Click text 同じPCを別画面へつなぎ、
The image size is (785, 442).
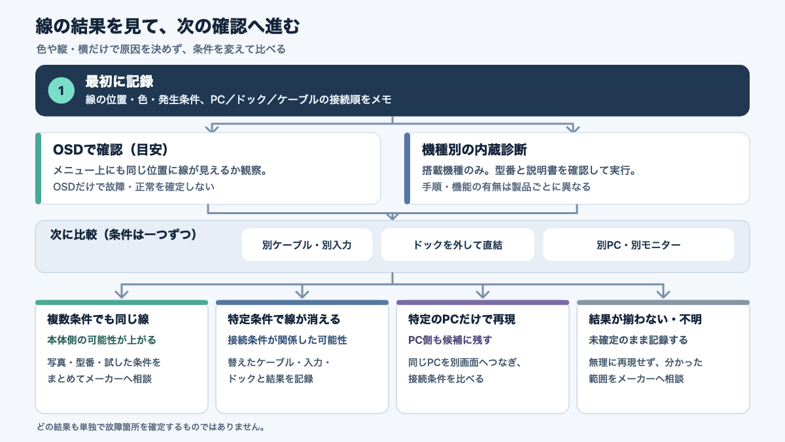click(464, 362)
